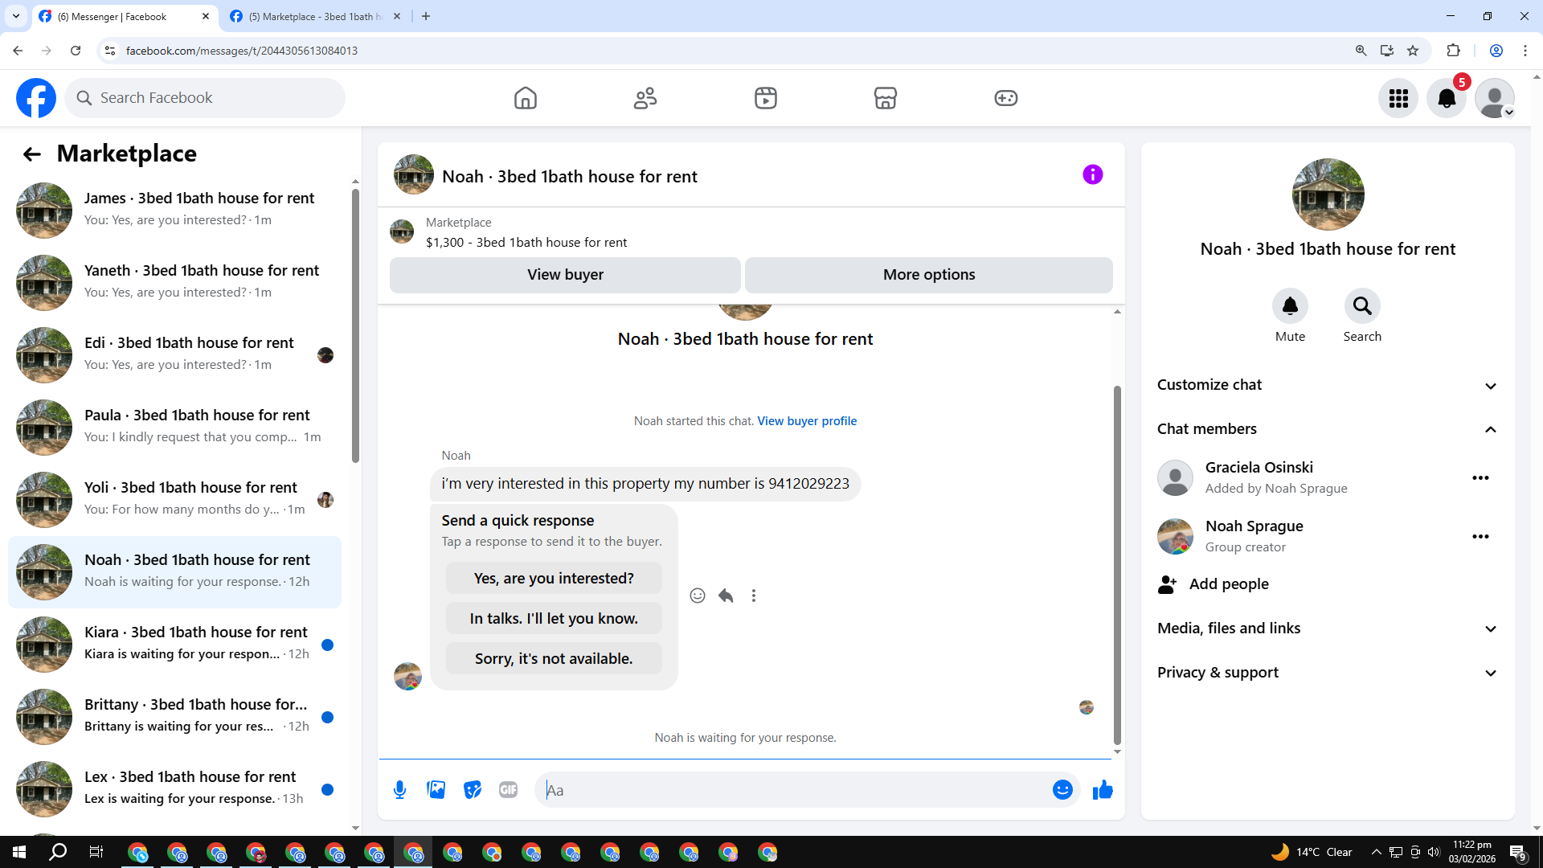This screenshot has height=868, width=1543.
Task: Click the Aa message input field
Action: [x=792, y=790]
